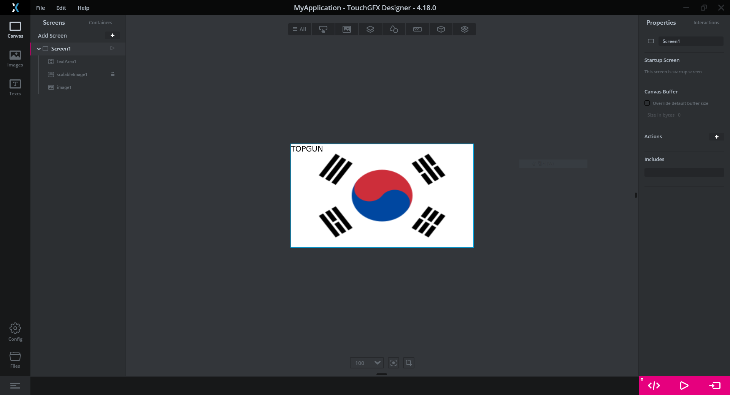This screenshot has height=395, width=730.
Task: Switch to the Screens tab
Action: click(x=54, y=23)
